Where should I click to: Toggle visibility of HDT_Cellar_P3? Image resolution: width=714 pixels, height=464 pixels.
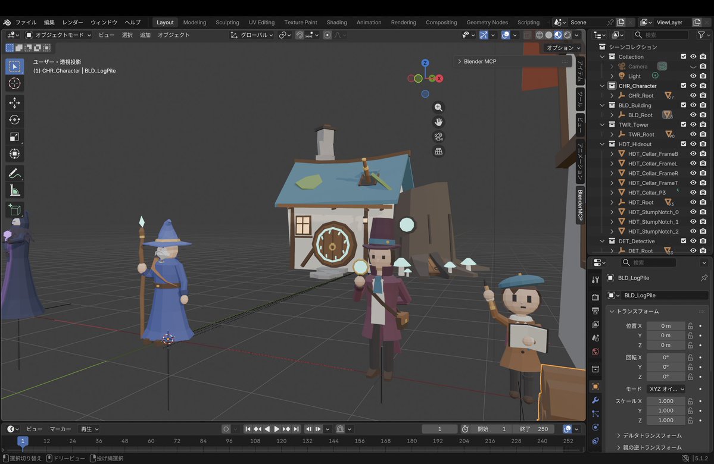(693, 192)
